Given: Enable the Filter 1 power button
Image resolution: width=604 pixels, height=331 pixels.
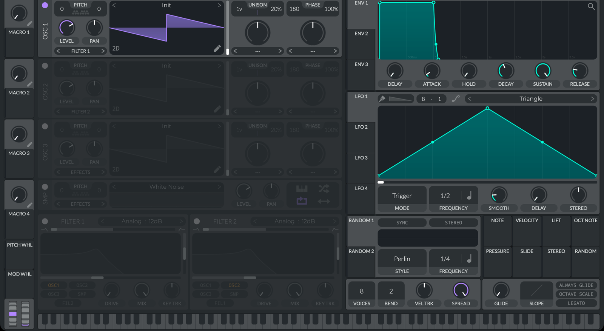Looking at the screenshot, I should coord(45,221).
